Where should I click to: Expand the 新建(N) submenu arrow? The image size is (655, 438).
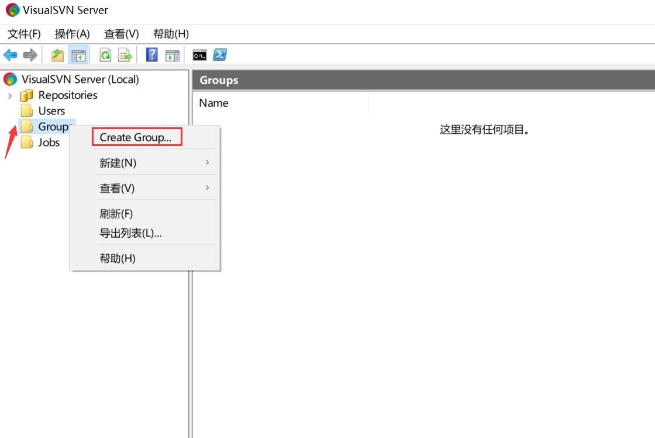click(x=207, y=162)
